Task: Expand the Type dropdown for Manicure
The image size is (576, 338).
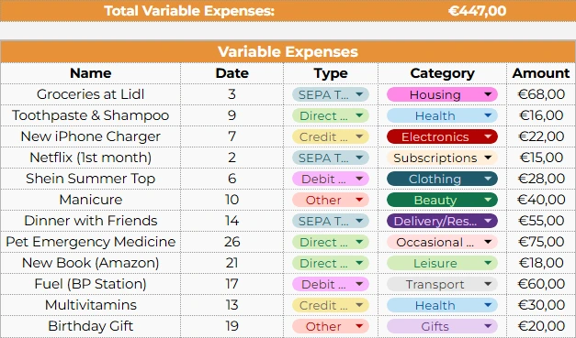Action: [330, 200]
